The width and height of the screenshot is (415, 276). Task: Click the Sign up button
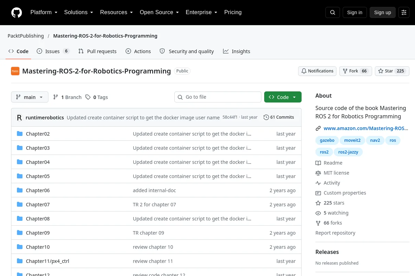pyautogui.click(x=382, y=12)
